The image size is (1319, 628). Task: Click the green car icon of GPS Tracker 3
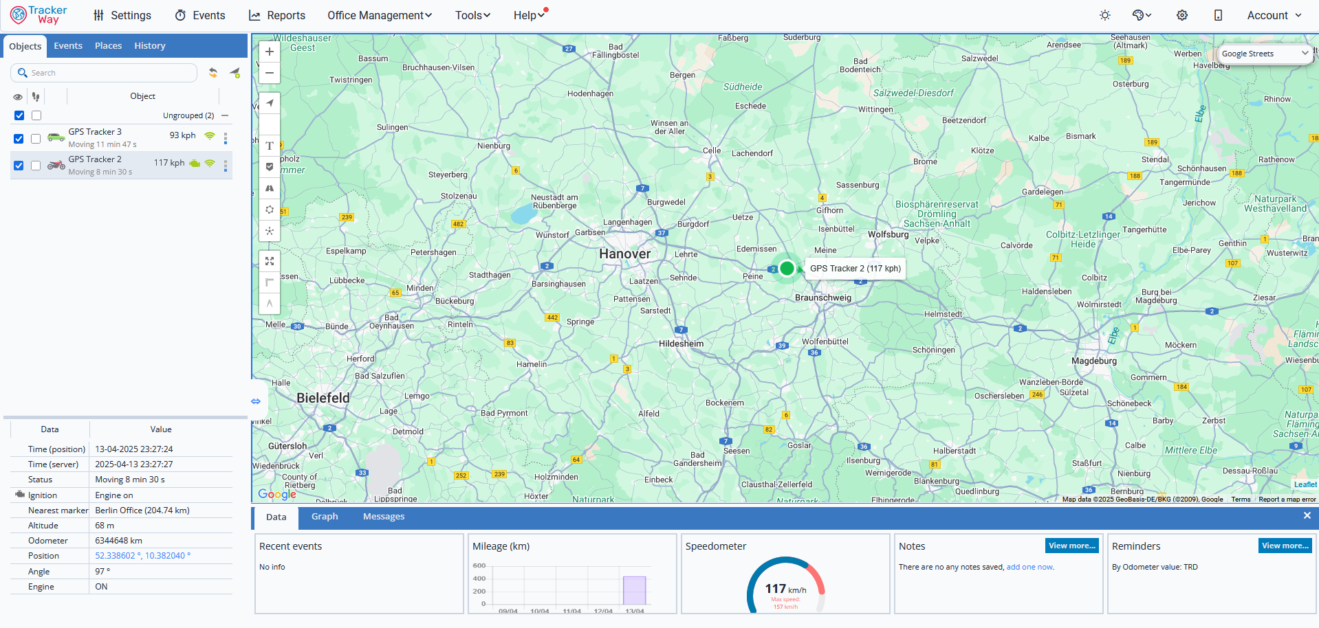pos(56,137)
